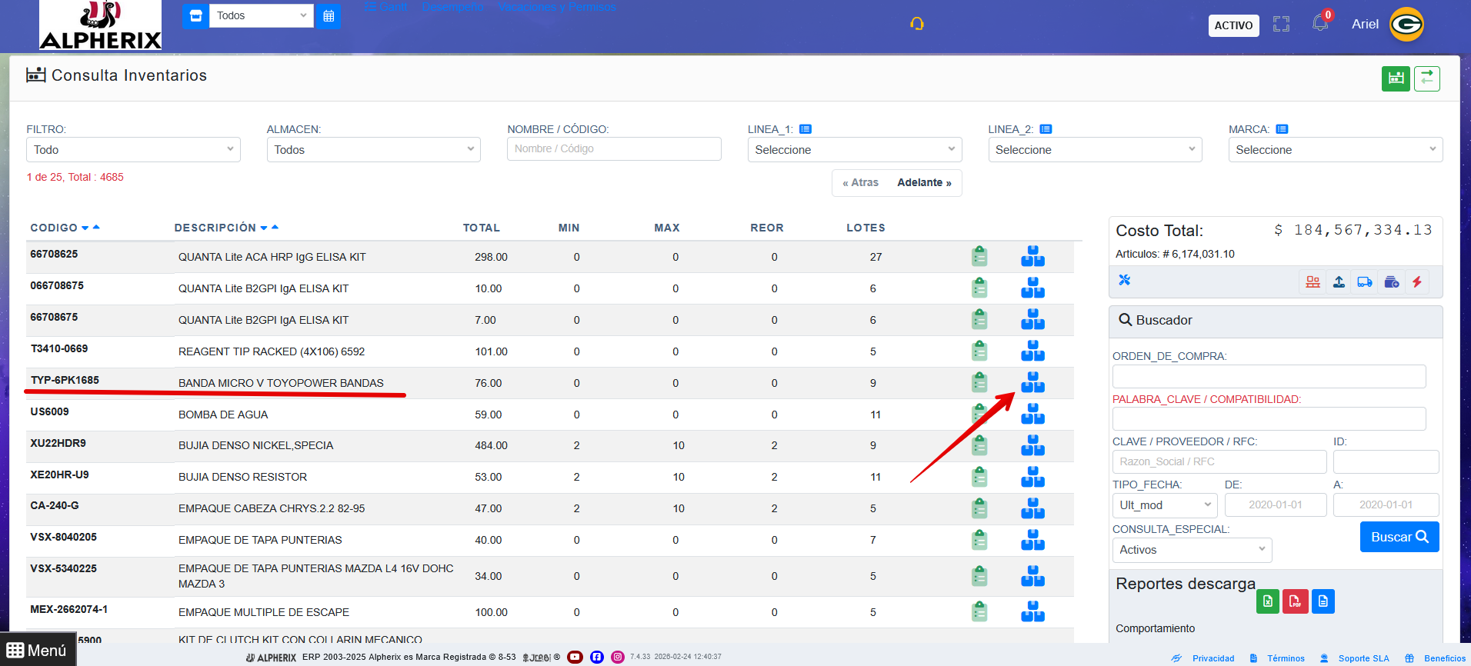Click the red lightning bolt icon
Viewport: 1471px width, 666px height.
1417,282
